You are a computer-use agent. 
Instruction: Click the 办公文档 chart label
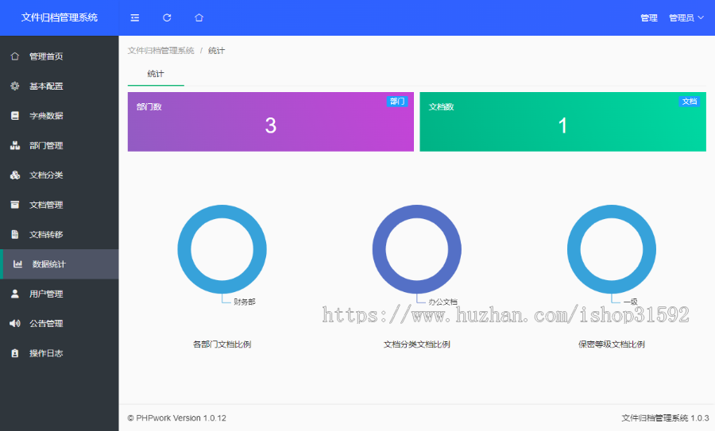(443, 302)
